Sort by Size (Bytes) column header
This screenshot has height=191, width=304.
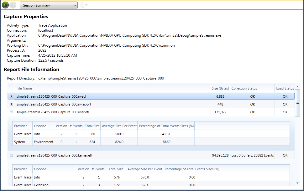[220, 88]
